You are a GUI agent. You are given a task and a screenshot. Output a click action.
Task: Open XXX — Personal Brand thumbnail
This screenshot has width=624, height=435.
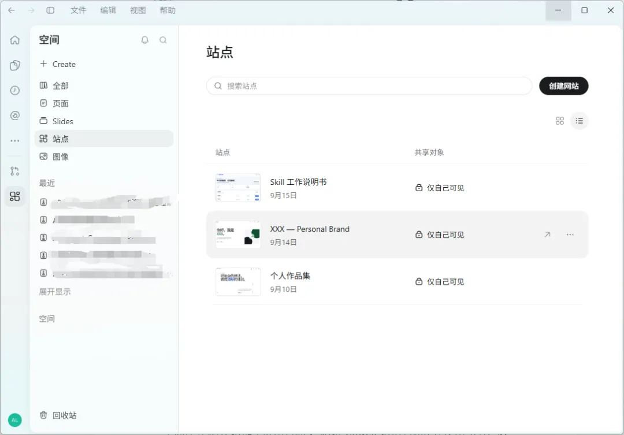pyautogui.click(x=238, y=235)
